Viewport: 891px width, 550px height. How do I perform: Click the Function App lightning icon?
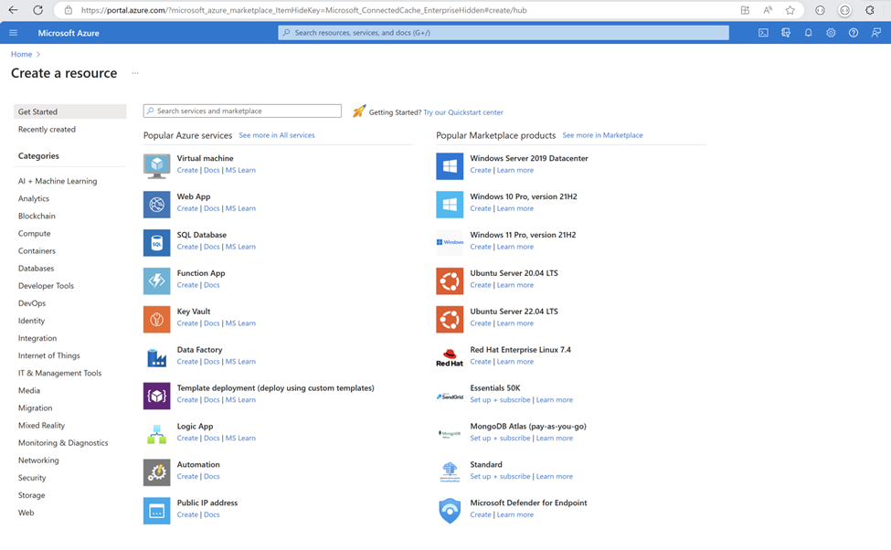(x=156, y=280)
